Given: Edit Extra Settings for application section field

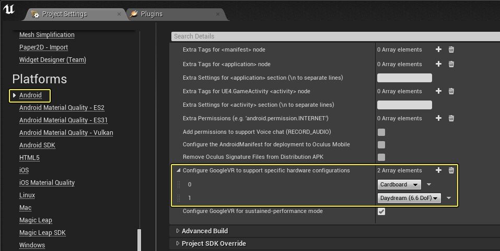Looking at the screenshot, I should tap(405, 78).
